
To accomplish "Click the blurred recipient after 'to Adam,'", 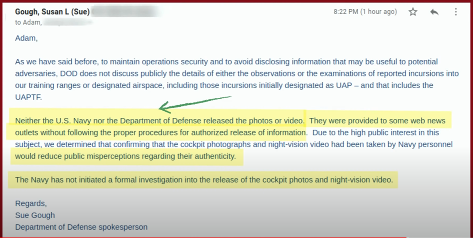I will click(x=67, y=23).
